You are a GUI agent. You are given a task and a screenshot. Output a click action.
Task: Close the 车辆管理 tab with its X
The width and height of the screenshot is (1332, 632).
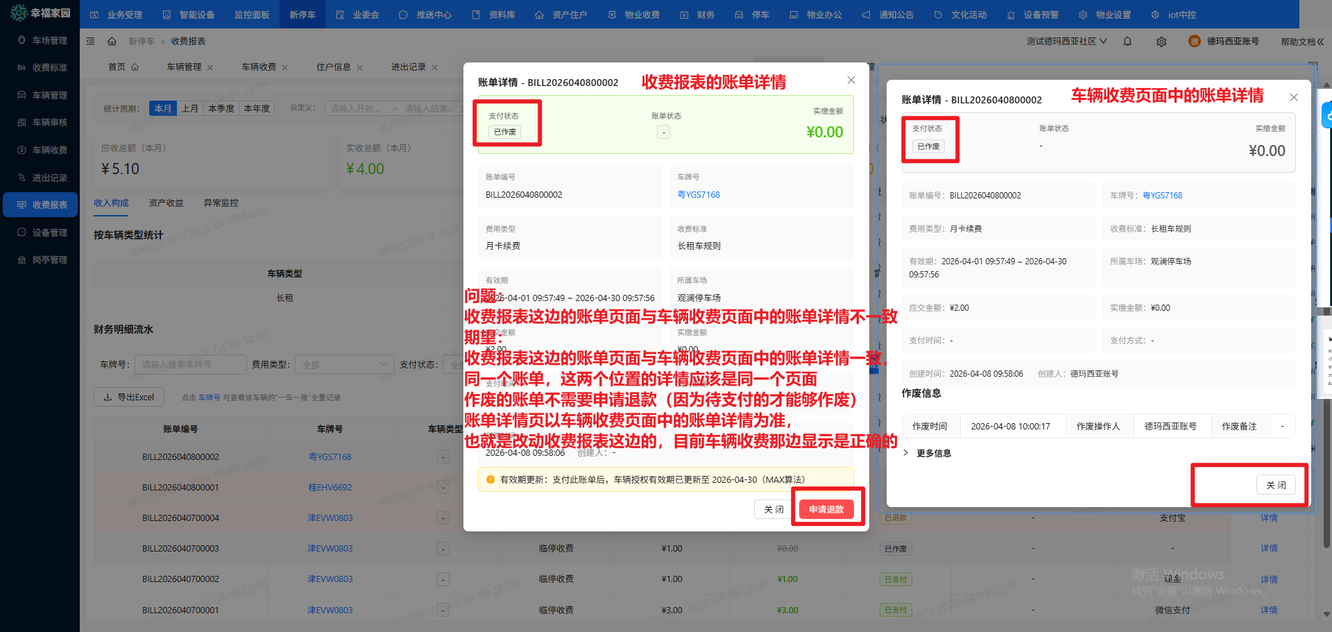pos(210,68)
